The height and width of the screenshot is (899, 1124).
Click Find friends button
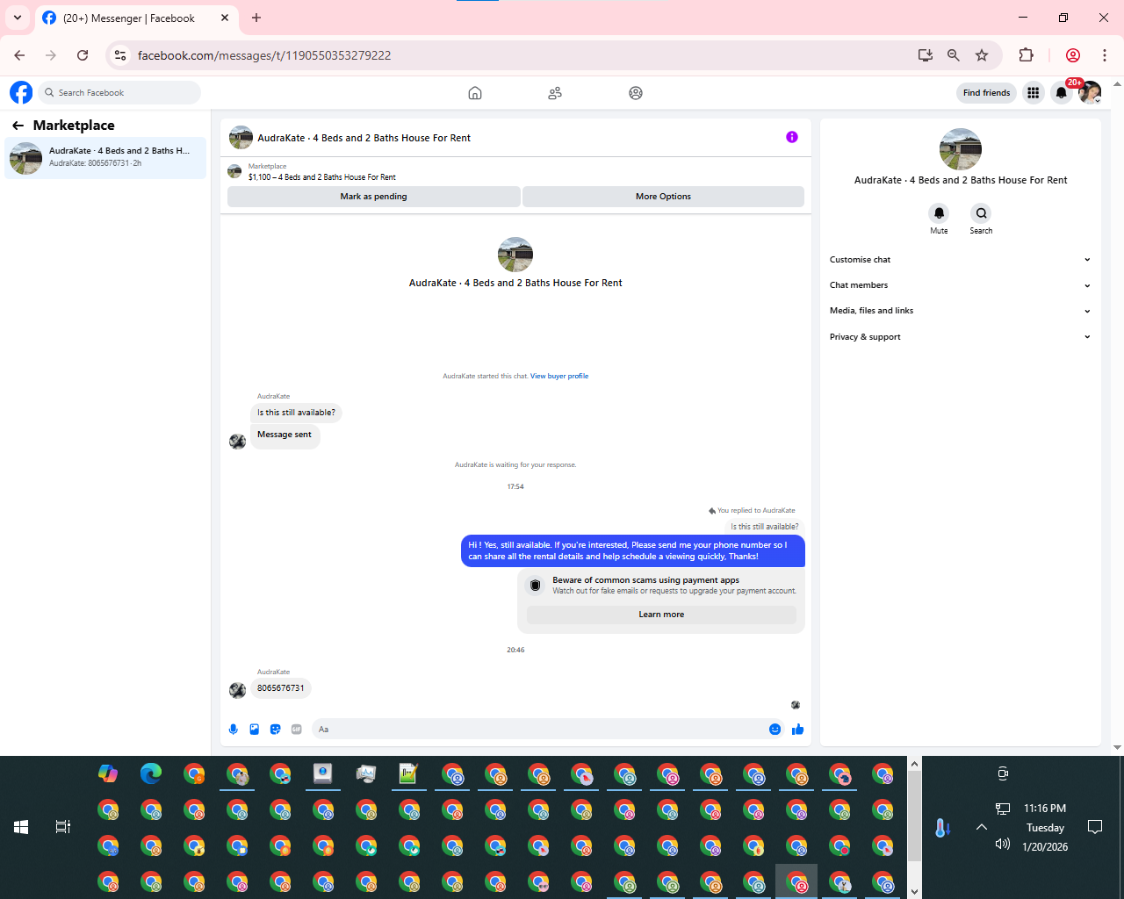pos(986,93)
